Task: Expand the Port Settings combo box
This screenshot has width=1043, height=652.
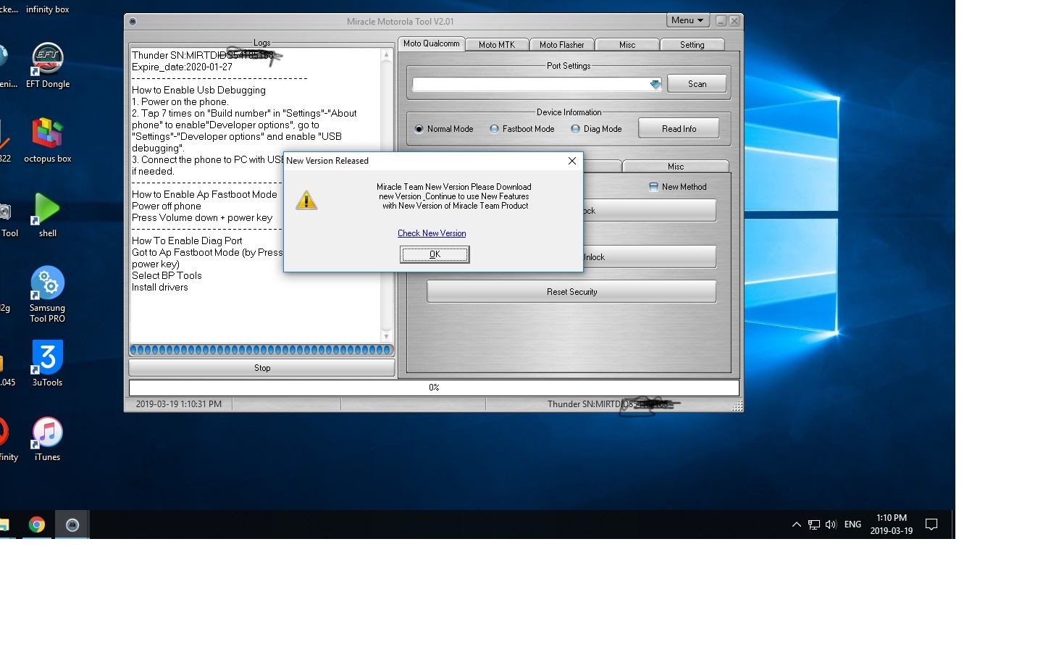Action: [x=655, y=84]
